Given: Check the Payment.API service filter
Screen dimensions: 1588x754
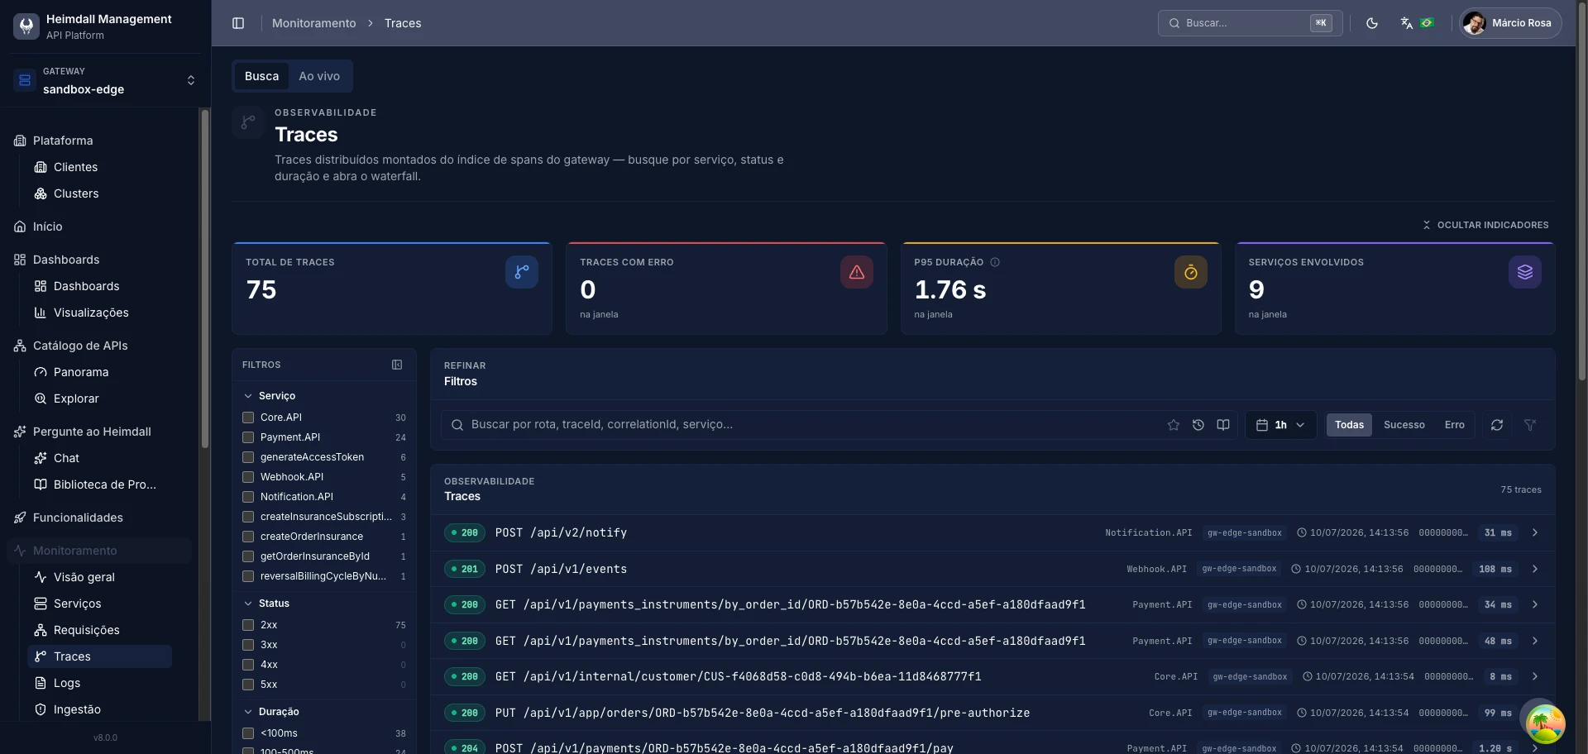Looking at the screenshot, I should point(247,437).
